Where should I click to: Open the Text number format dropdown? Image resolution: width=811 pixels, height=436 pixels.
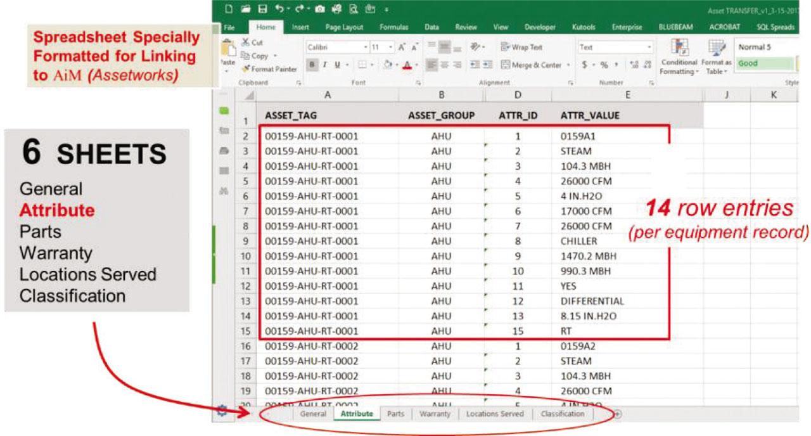650,46
